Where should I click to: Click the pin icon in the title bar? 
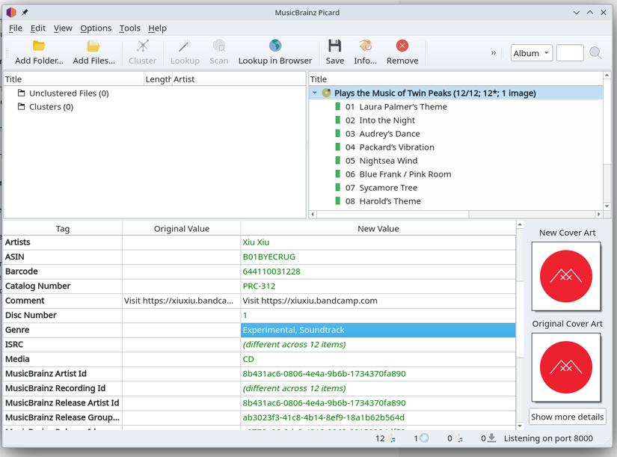(25, 13)
